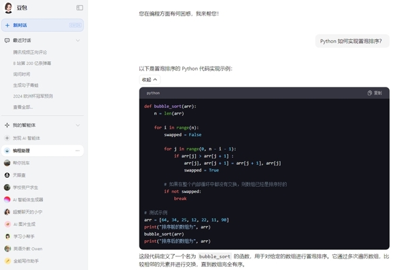Click the inline bubble_sort code tag

(x=215, y=256)
